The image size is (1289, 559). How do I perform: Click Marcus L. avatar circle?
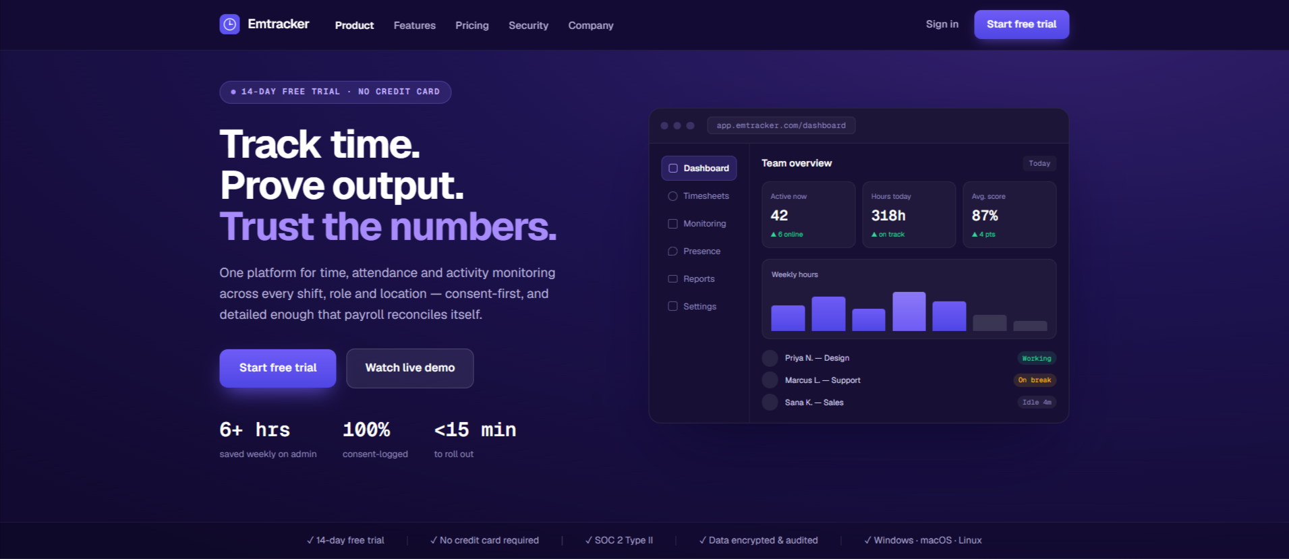point(770,380)
